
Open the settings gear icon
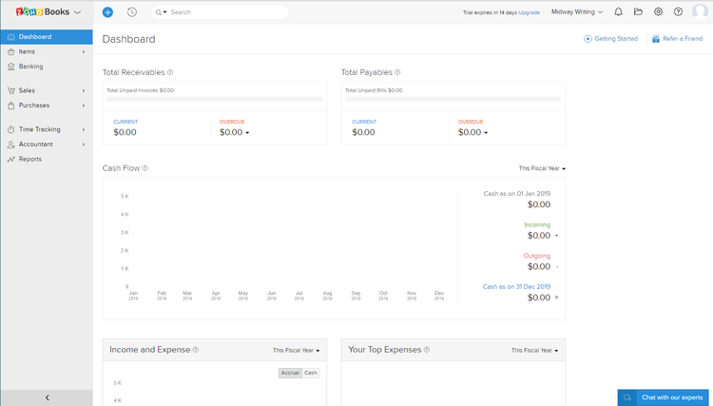(x=658, y=11)
